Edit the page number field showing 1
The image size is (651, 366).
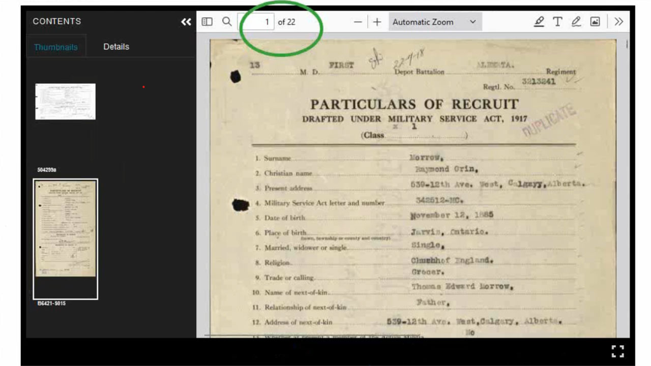(257, 22)
